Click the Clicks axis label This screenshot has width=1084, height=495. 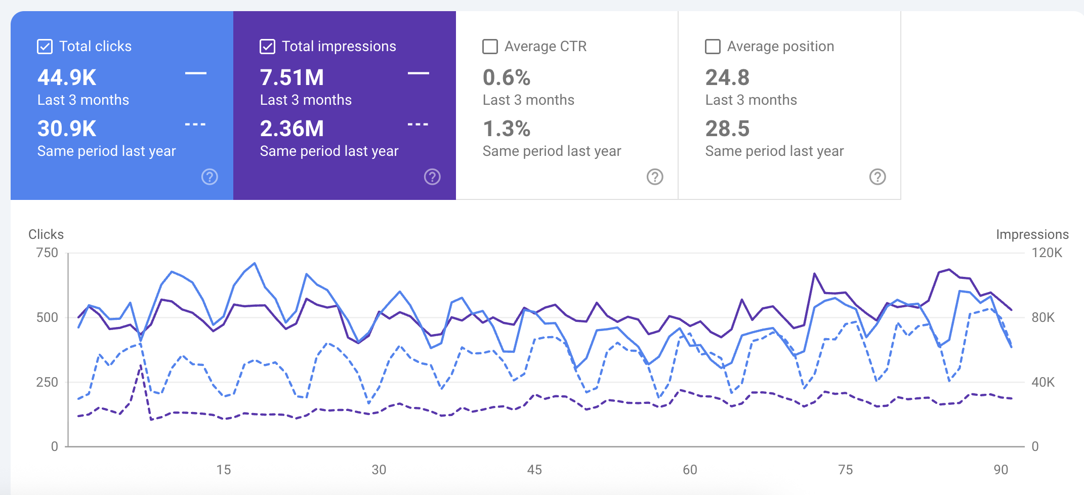coord(46,234)
